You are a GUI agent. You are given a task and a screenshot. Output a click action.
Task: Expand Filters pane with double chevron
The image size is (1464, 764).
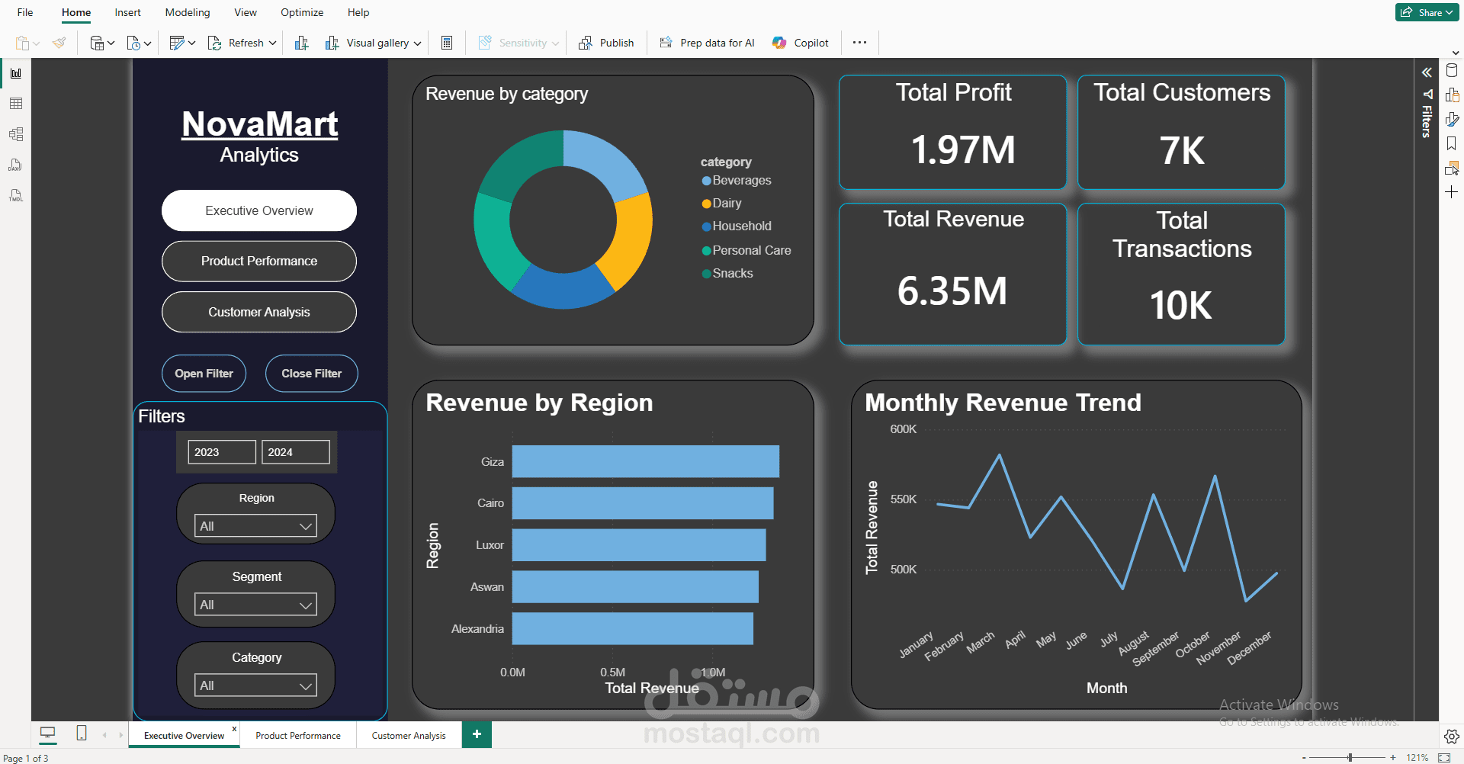click(1427, 72)
